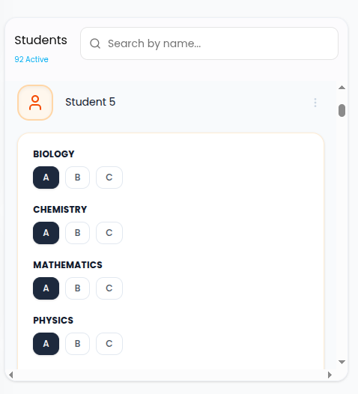Select grade A for Mathematics
This screenshot has height=394, width=358.
point(46,288)
